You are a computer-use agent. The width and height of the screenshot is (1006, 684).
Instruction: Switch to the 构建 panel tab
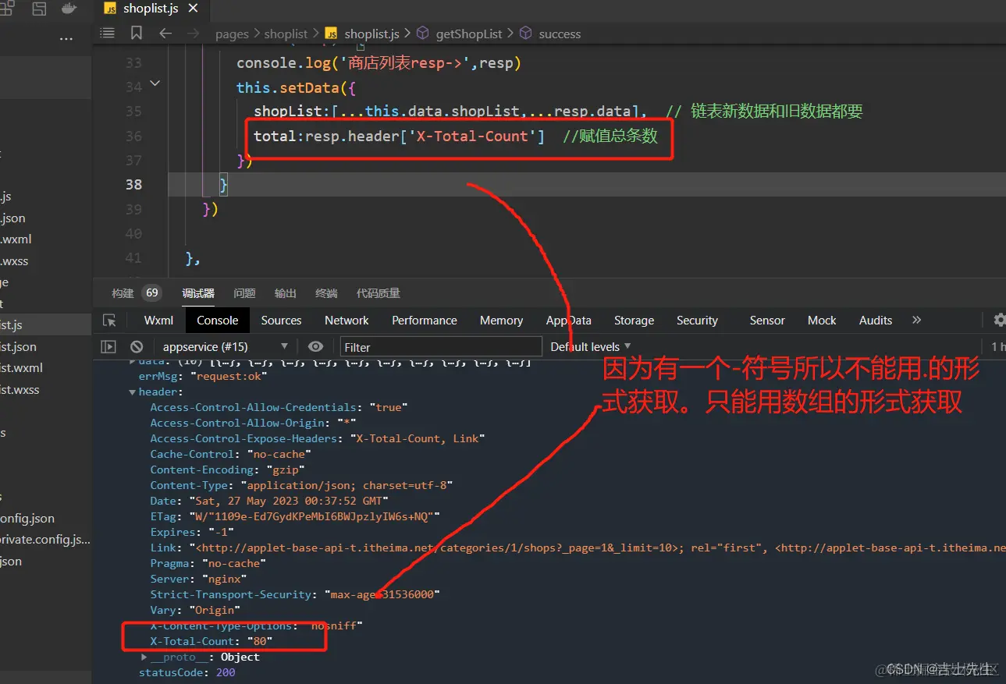(x=123, y=293)
